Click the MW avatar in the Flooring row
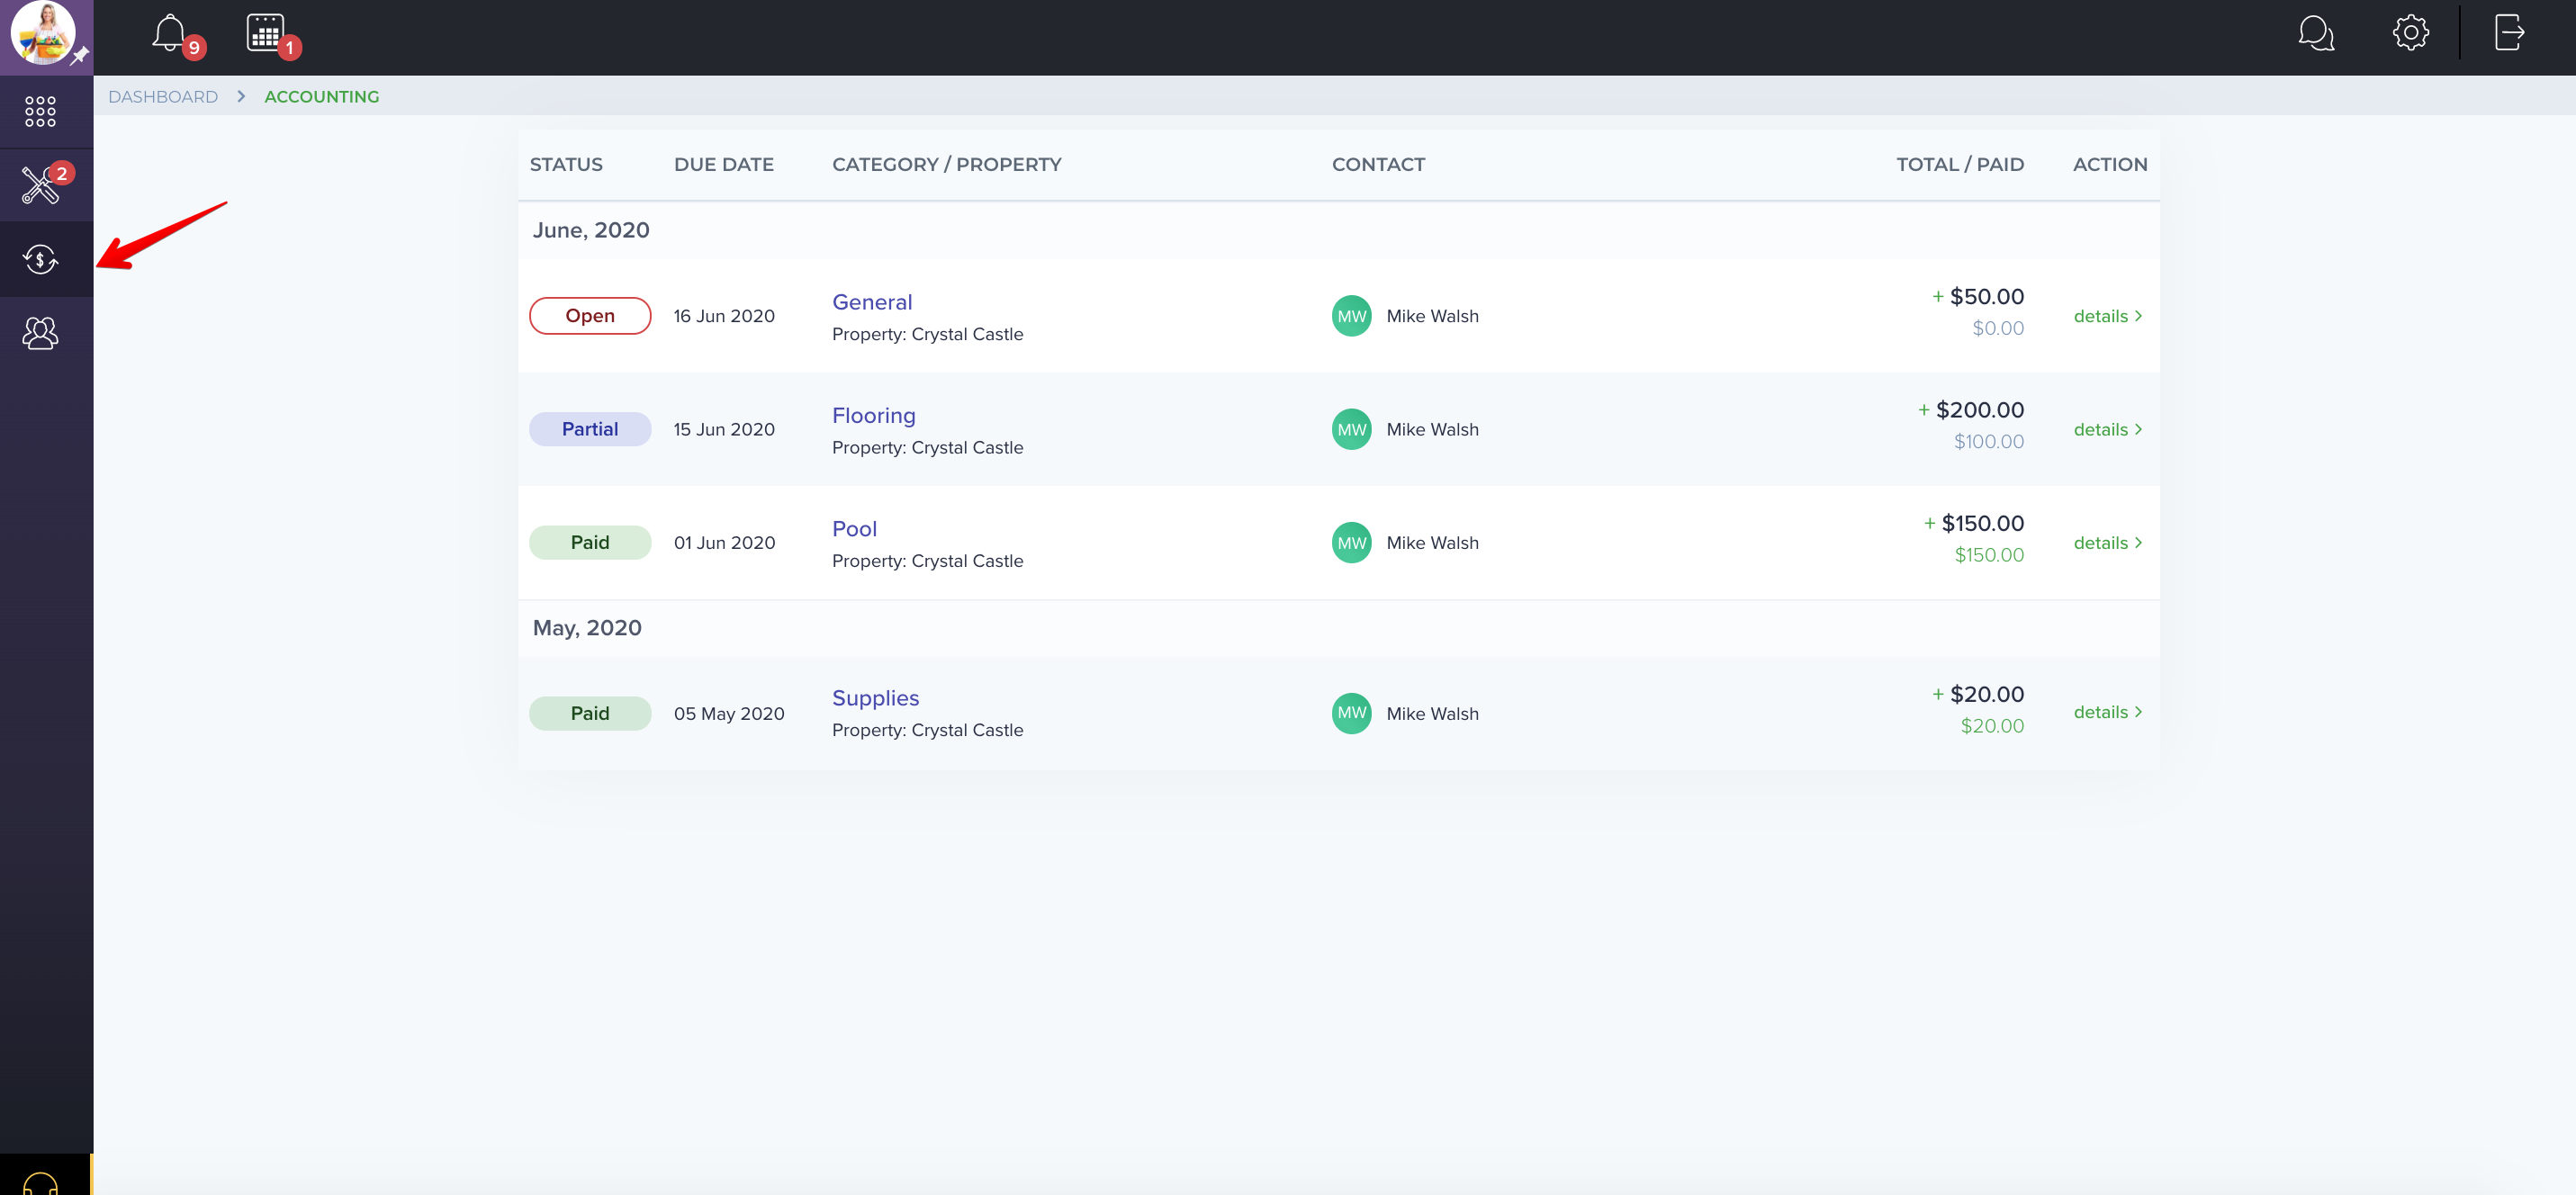Viewport: 2576px width, 1195px height. 1351,429
